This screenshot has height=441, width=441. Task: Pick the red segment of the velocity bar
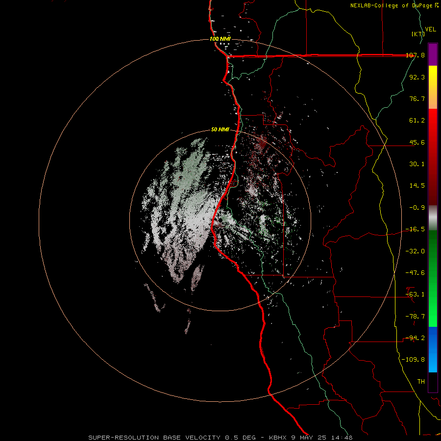click(433, 157)
